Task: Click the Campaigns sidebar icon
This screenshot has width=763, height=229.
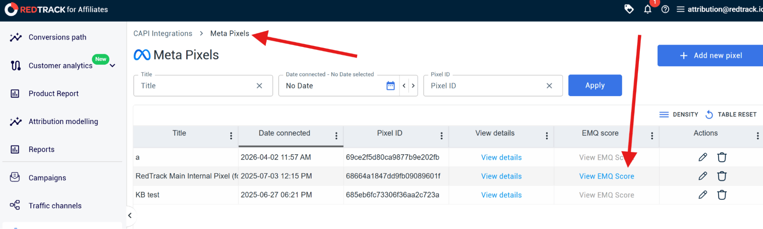Action: tap(15, 177)
